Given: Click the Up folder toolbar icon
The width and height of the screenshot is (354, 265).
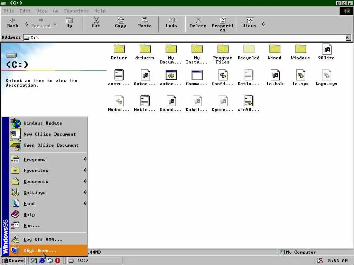Looking at the screenshot, I should tap(69, 20).
